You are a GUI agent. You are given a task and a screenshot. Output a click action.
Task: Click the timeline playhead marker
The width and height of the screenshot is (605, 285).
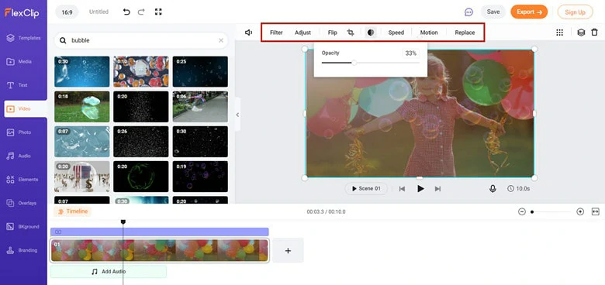coord(123,221)
